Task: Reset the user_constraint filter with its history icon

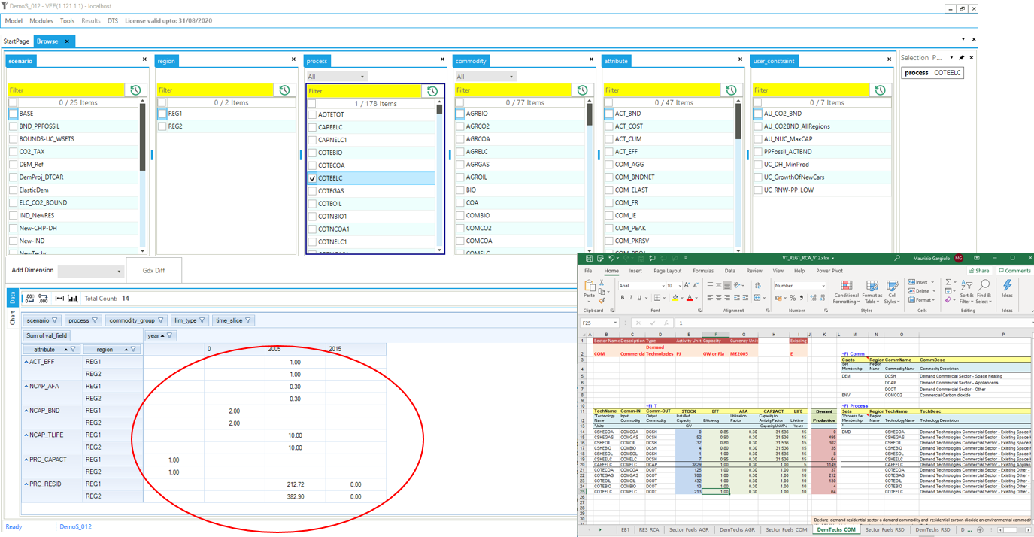Action: (x=880, y=90)
